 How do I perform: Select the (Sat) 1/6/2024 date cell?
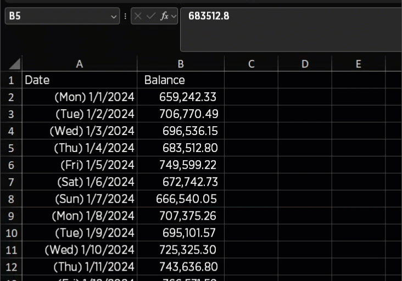point(79,182)
